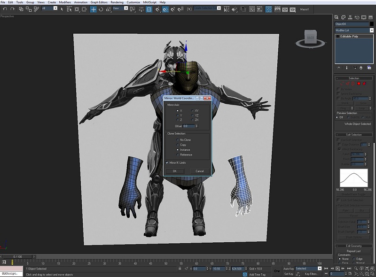Select the Y mirror axis option
The image size is (376, 277).
[177, 115]
